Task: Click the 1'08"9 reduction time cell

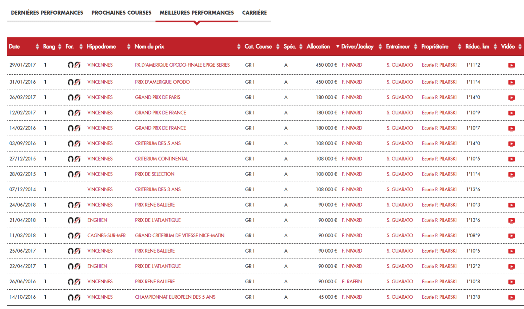Action: coord(473,236)
